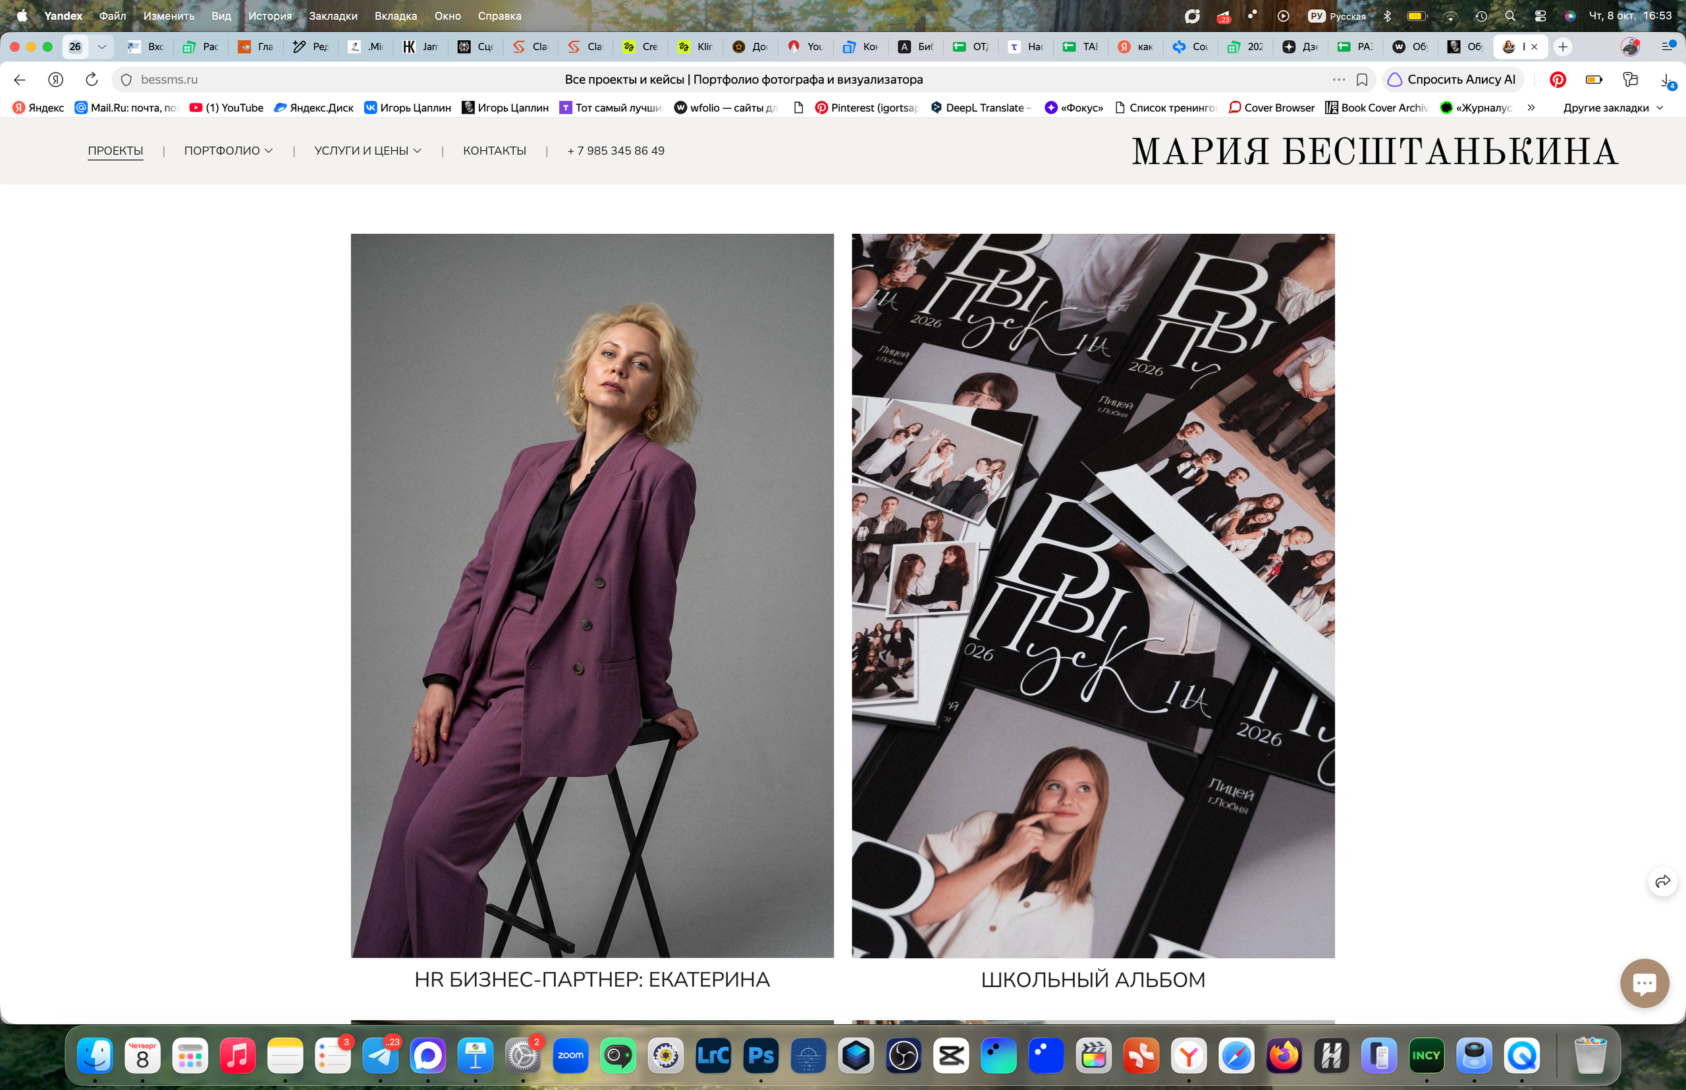Open the Trash in the dock
1686x1090 pixels.
(1590, 1055)
